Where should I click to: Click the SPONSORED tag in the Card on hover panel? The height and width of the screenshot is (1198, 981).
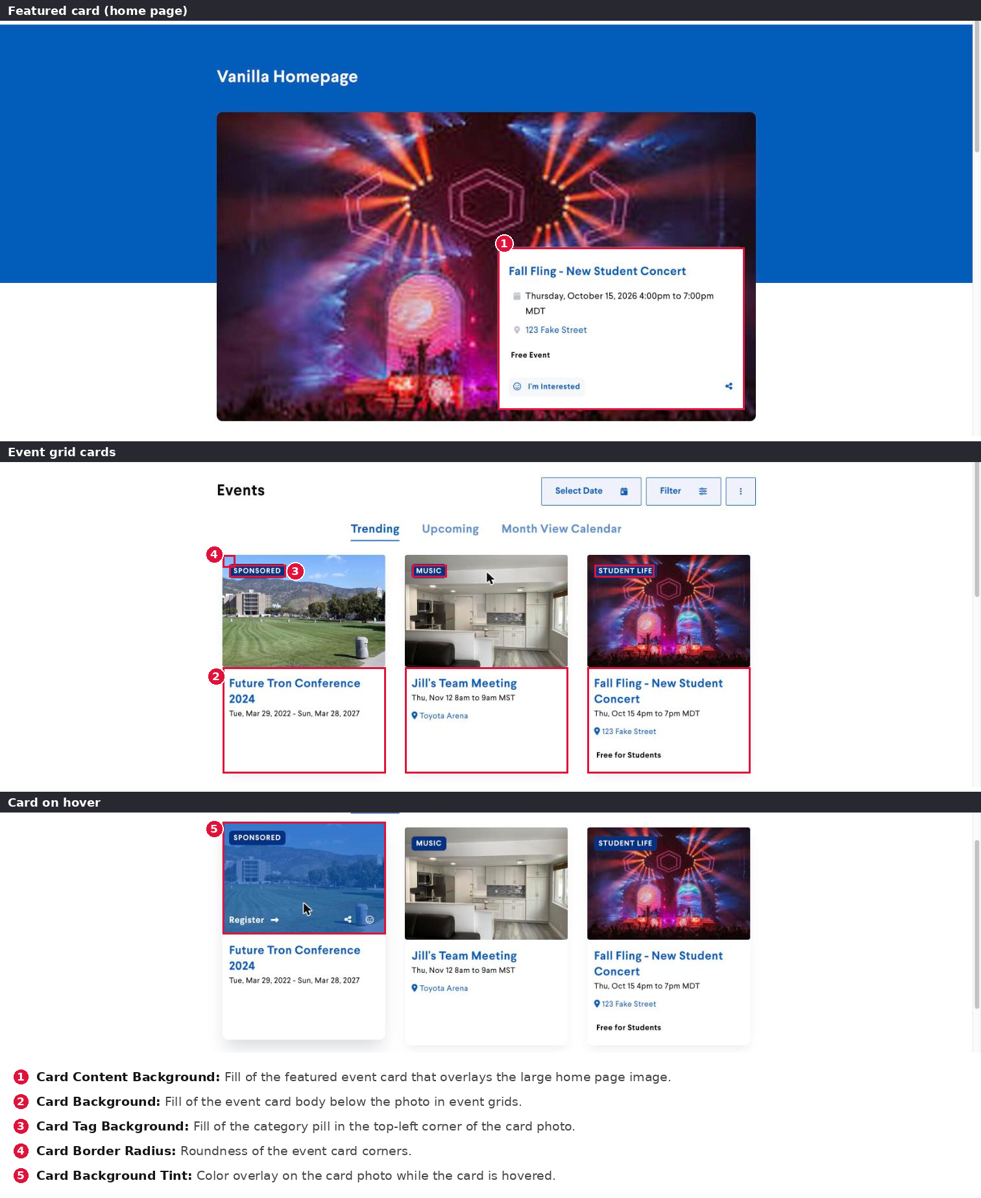(257, 838)
